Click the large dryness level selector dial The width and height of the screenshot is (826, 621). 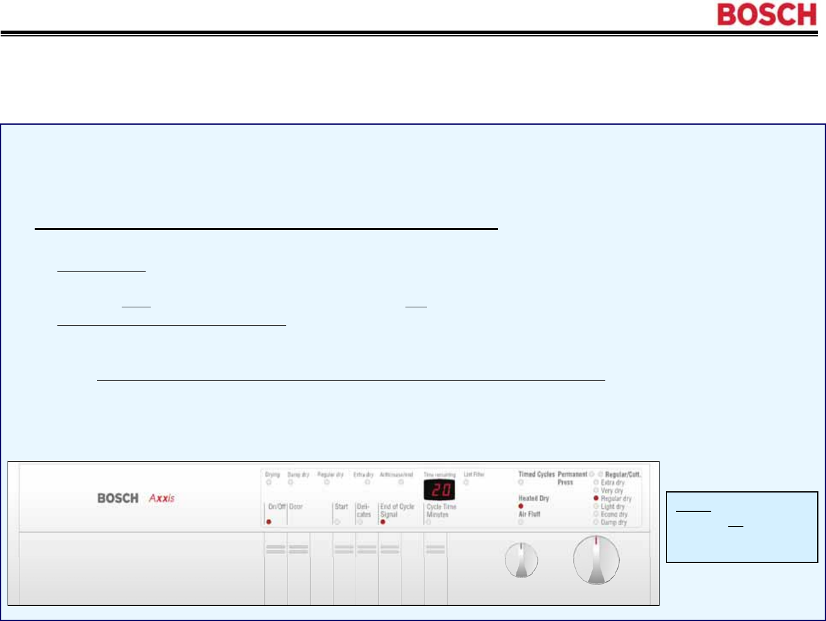pos(596,560)
